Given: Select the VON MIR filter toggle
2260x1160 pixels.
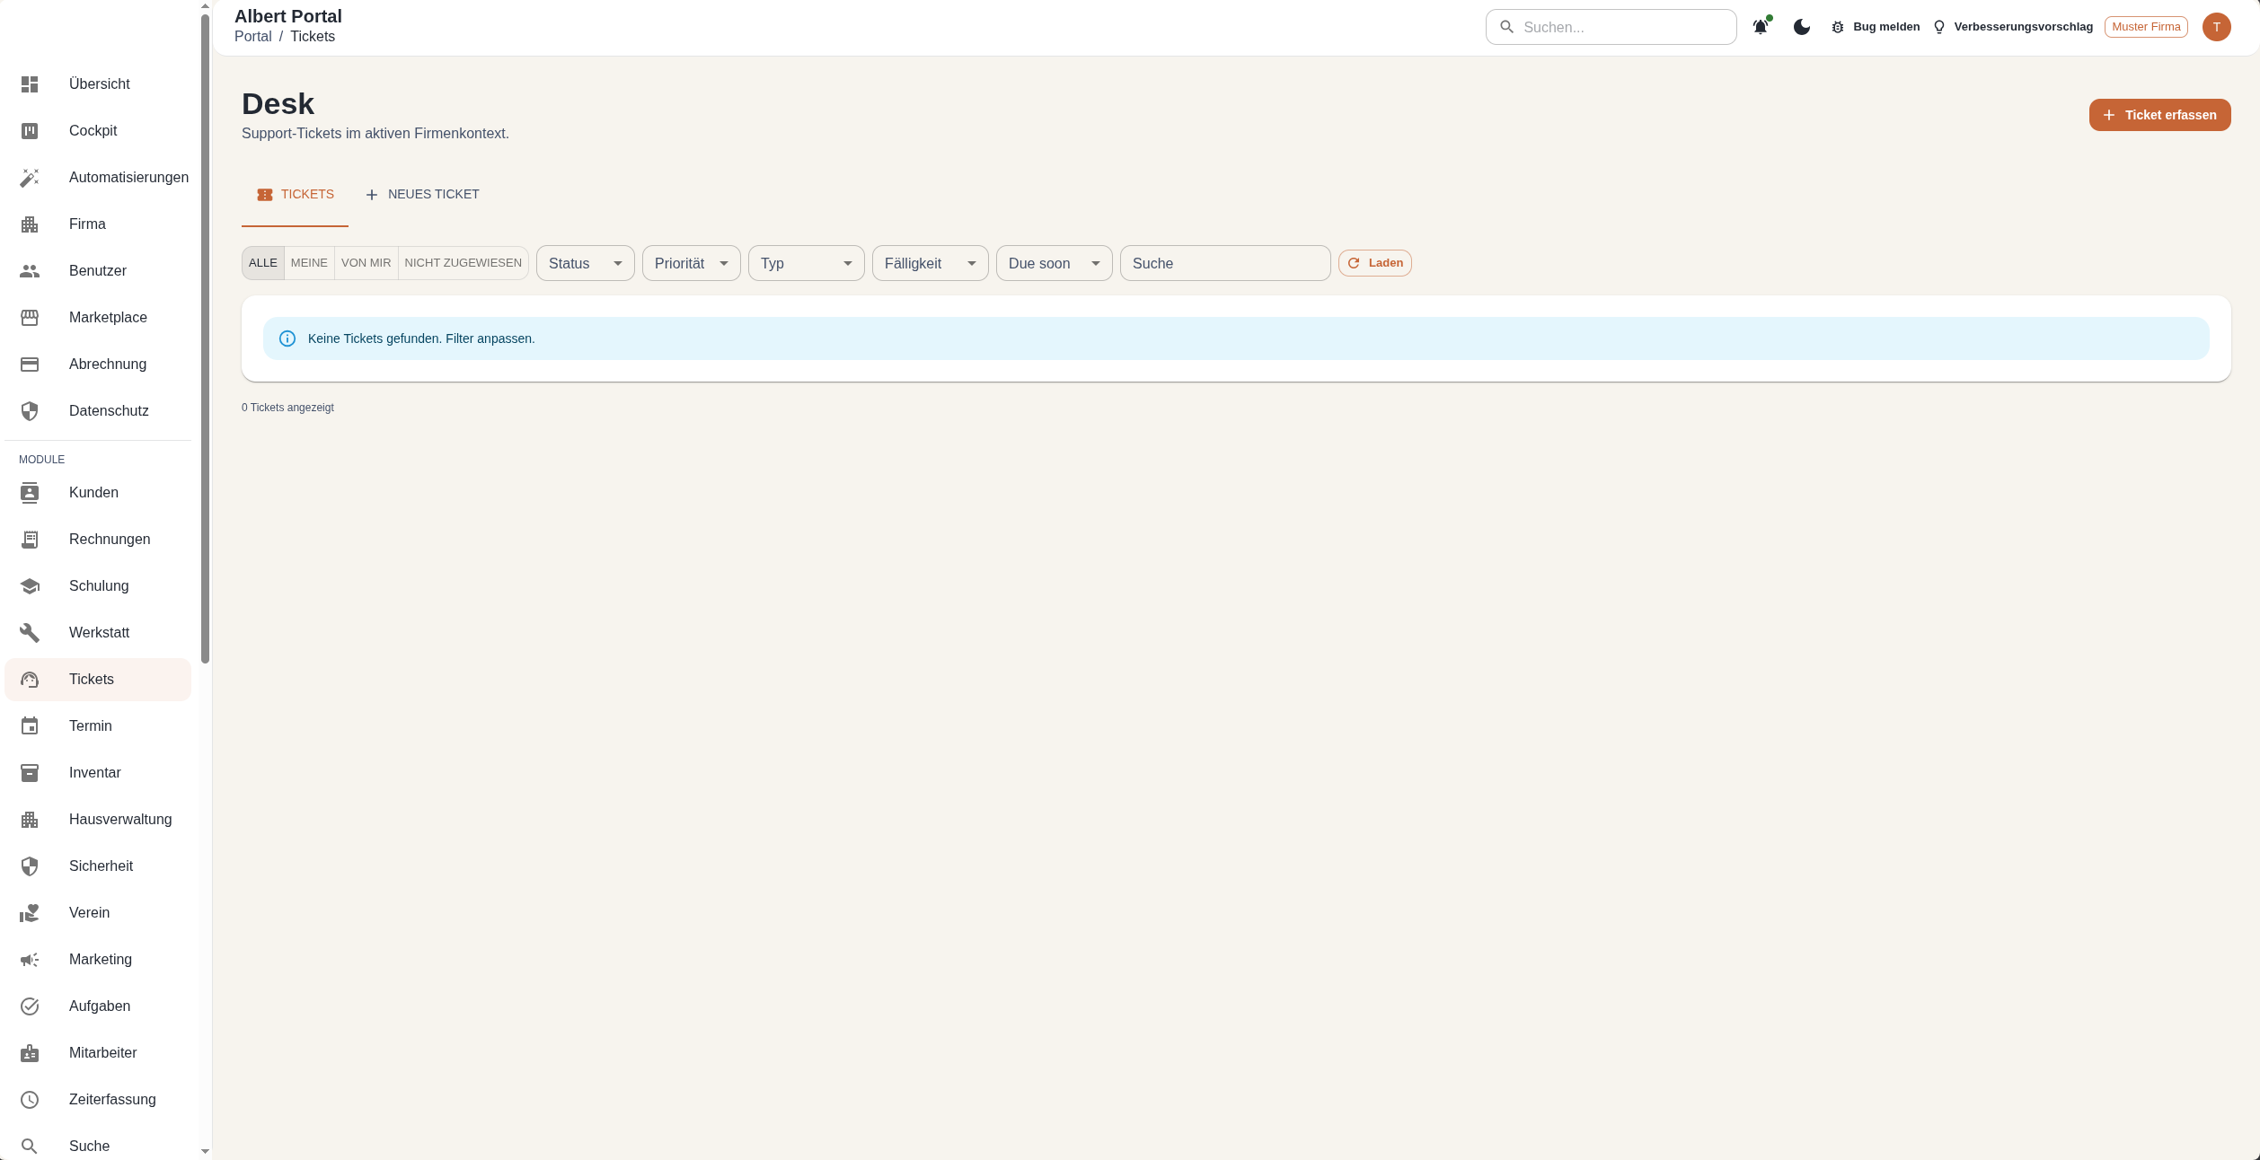Looking at the screenshot, I should point(366,263).
